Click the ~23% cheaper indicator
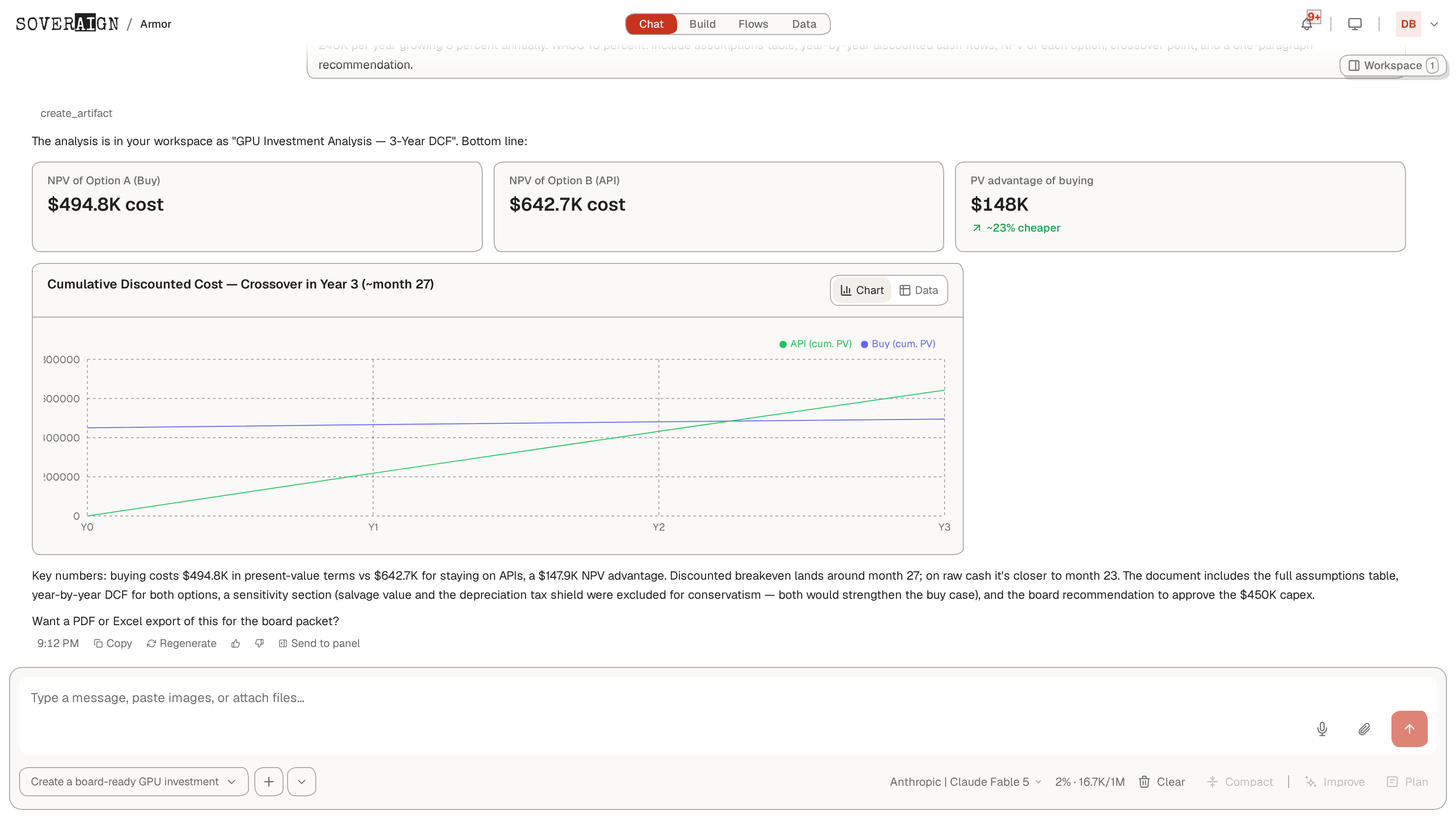The width and height of the screenshot is (1456, 819). coord(1016,228)
